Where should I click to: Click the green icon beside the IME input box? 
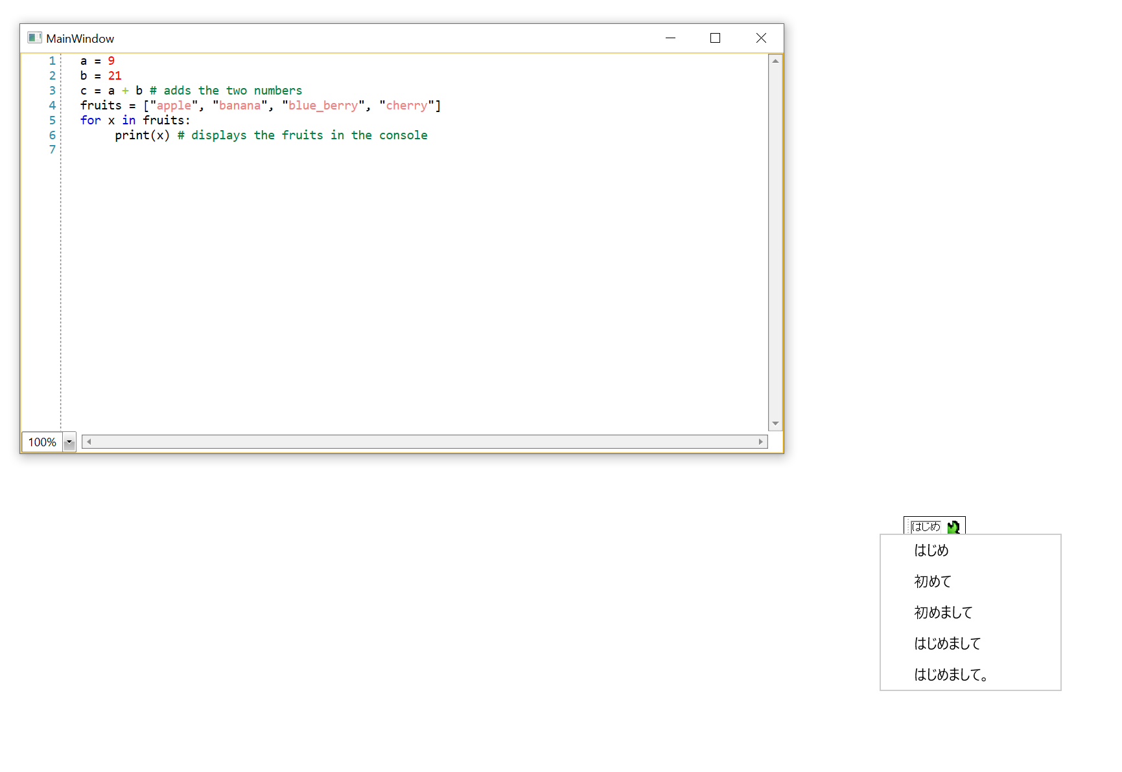(x=953, y=527)
